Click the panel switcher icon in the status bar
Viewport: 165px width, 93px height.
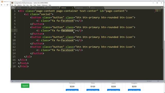click(x=13, y=81)
